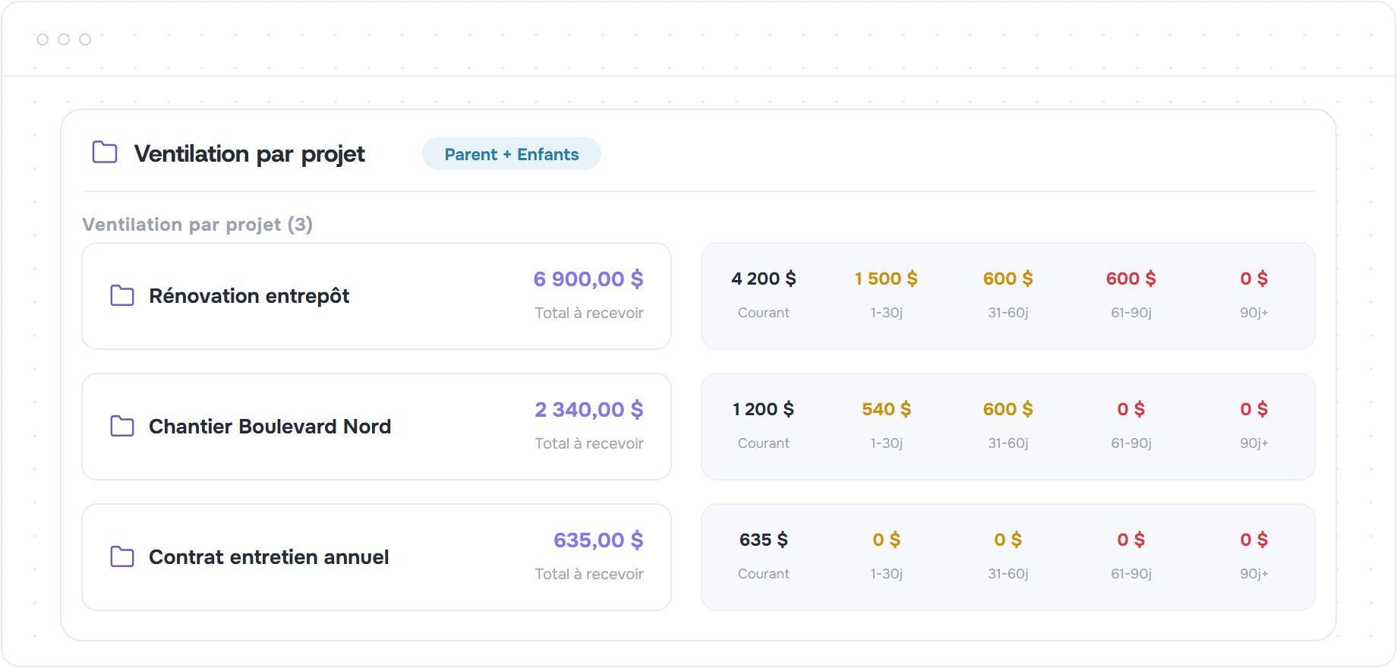Click the 635,00 $ total amount
1397x668 pixels.
coord(598,540)
